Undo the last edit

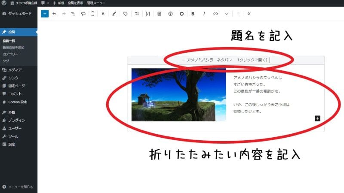(x=54, y=14)
